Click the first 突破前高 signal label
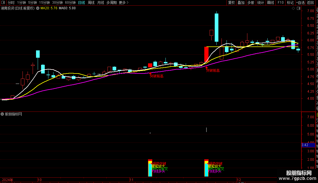Image resolution: width=318 pixels, height=183 pixels. coord(156,76)
